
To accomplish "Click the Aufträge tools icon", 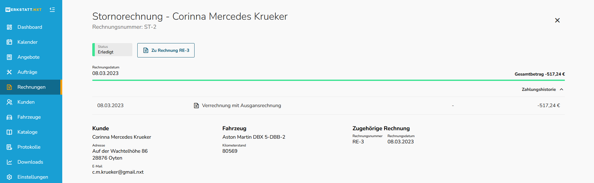I will [x=9, y=72].
